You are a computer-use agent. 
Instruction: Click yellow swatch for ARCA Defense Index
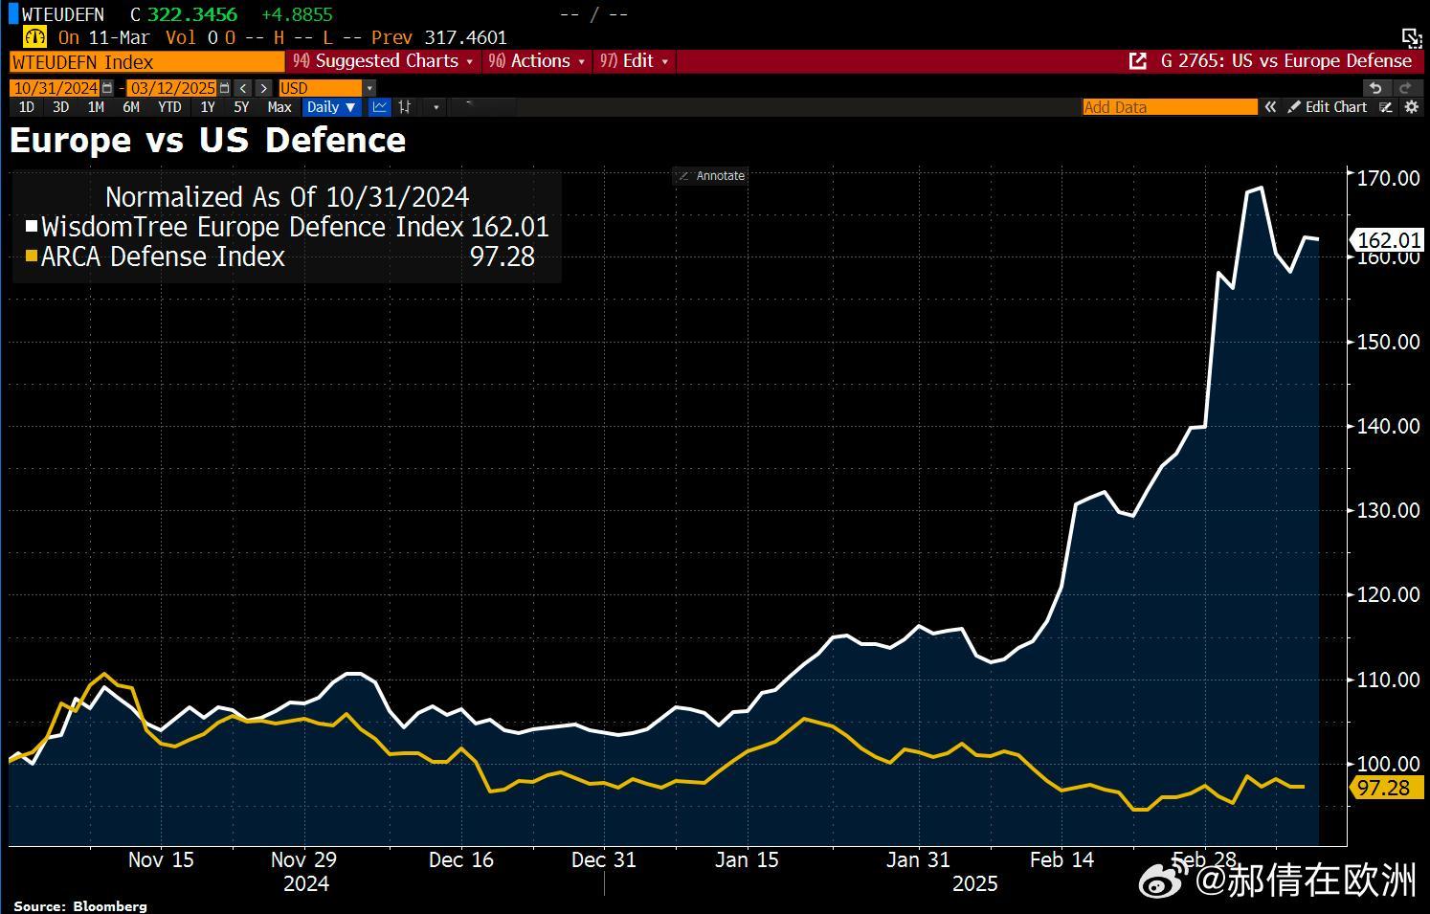pos(32,256)
